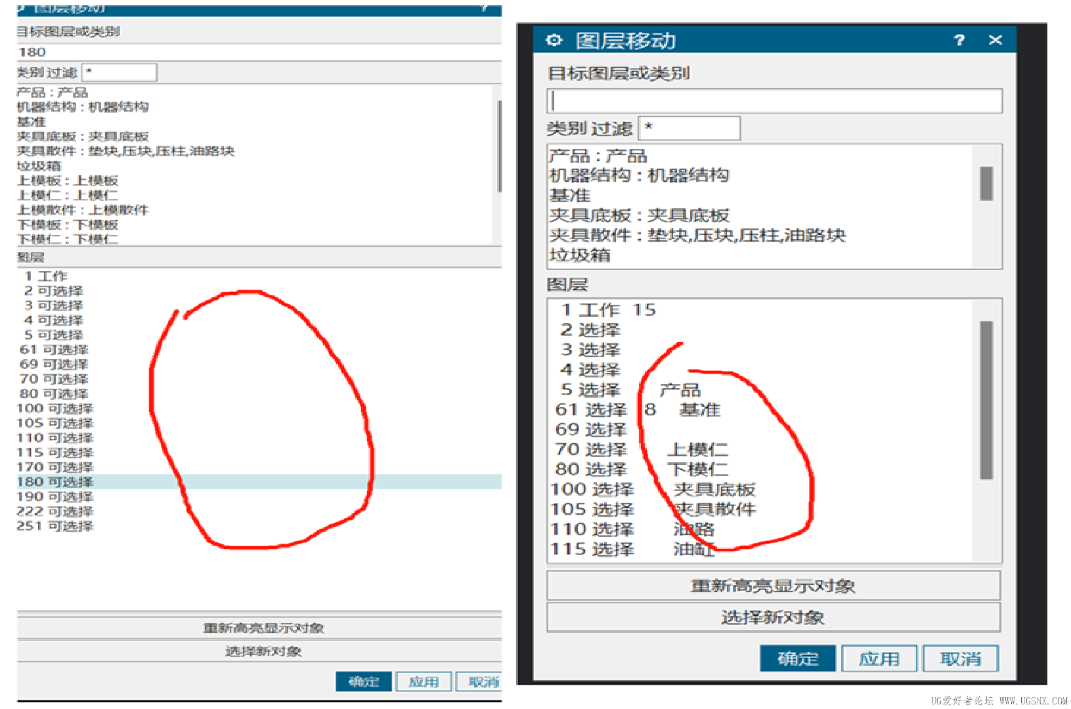
Task: Click 应用 in right dialog
Action: 879,658
